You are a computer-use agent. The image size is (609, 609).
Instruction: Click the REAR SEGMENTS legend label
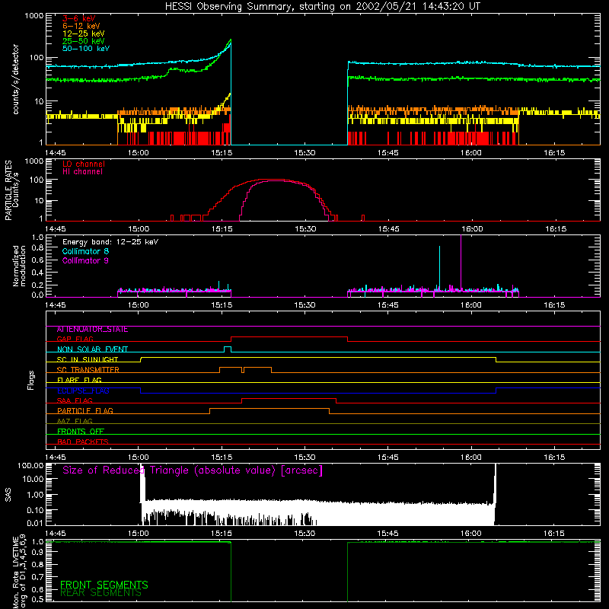point(100,593)
